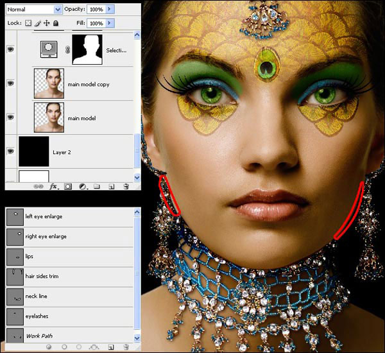Screen dimensions: 385x353
Task: Select the Work Path entry
Action: pyautogui.click(x=69, y=335)
